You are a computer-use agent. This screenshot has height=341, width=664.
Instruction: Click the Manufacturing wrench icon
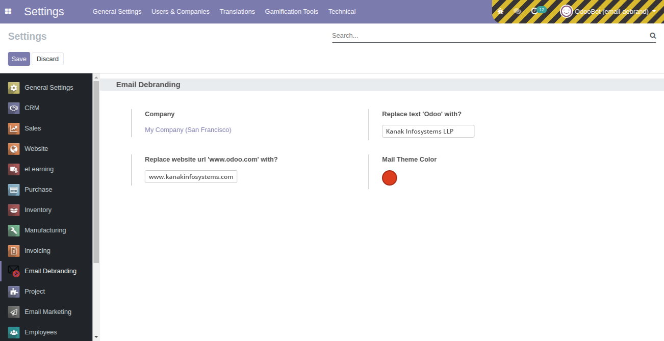tap(14, 230)
